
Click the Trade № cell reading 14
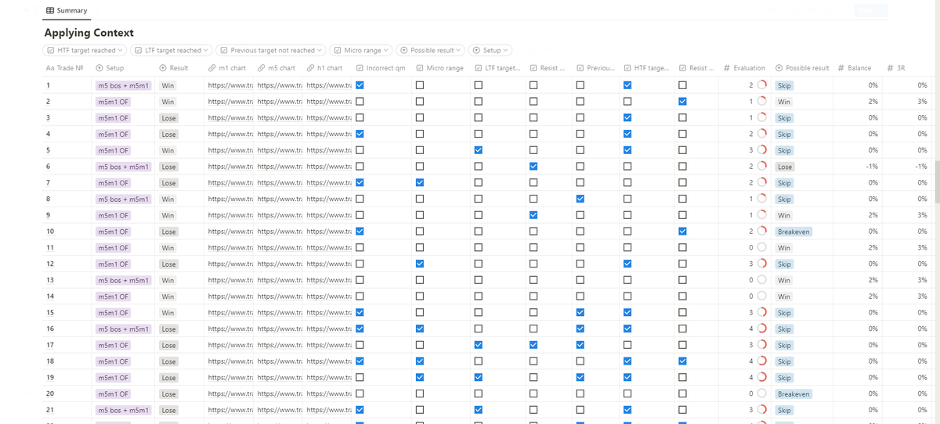coord(50,296)
